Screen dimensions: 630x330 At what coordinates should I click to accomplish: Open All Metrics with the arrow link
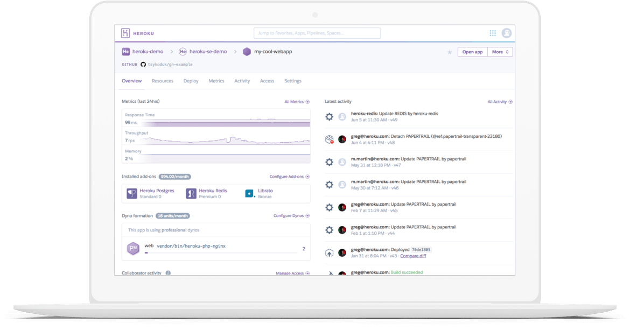coord(297,101)
